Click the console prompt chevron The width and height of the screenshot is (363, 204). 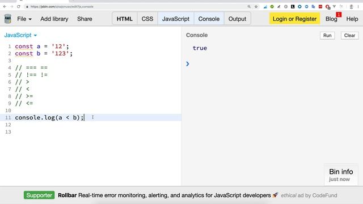(x=188, y=64)
